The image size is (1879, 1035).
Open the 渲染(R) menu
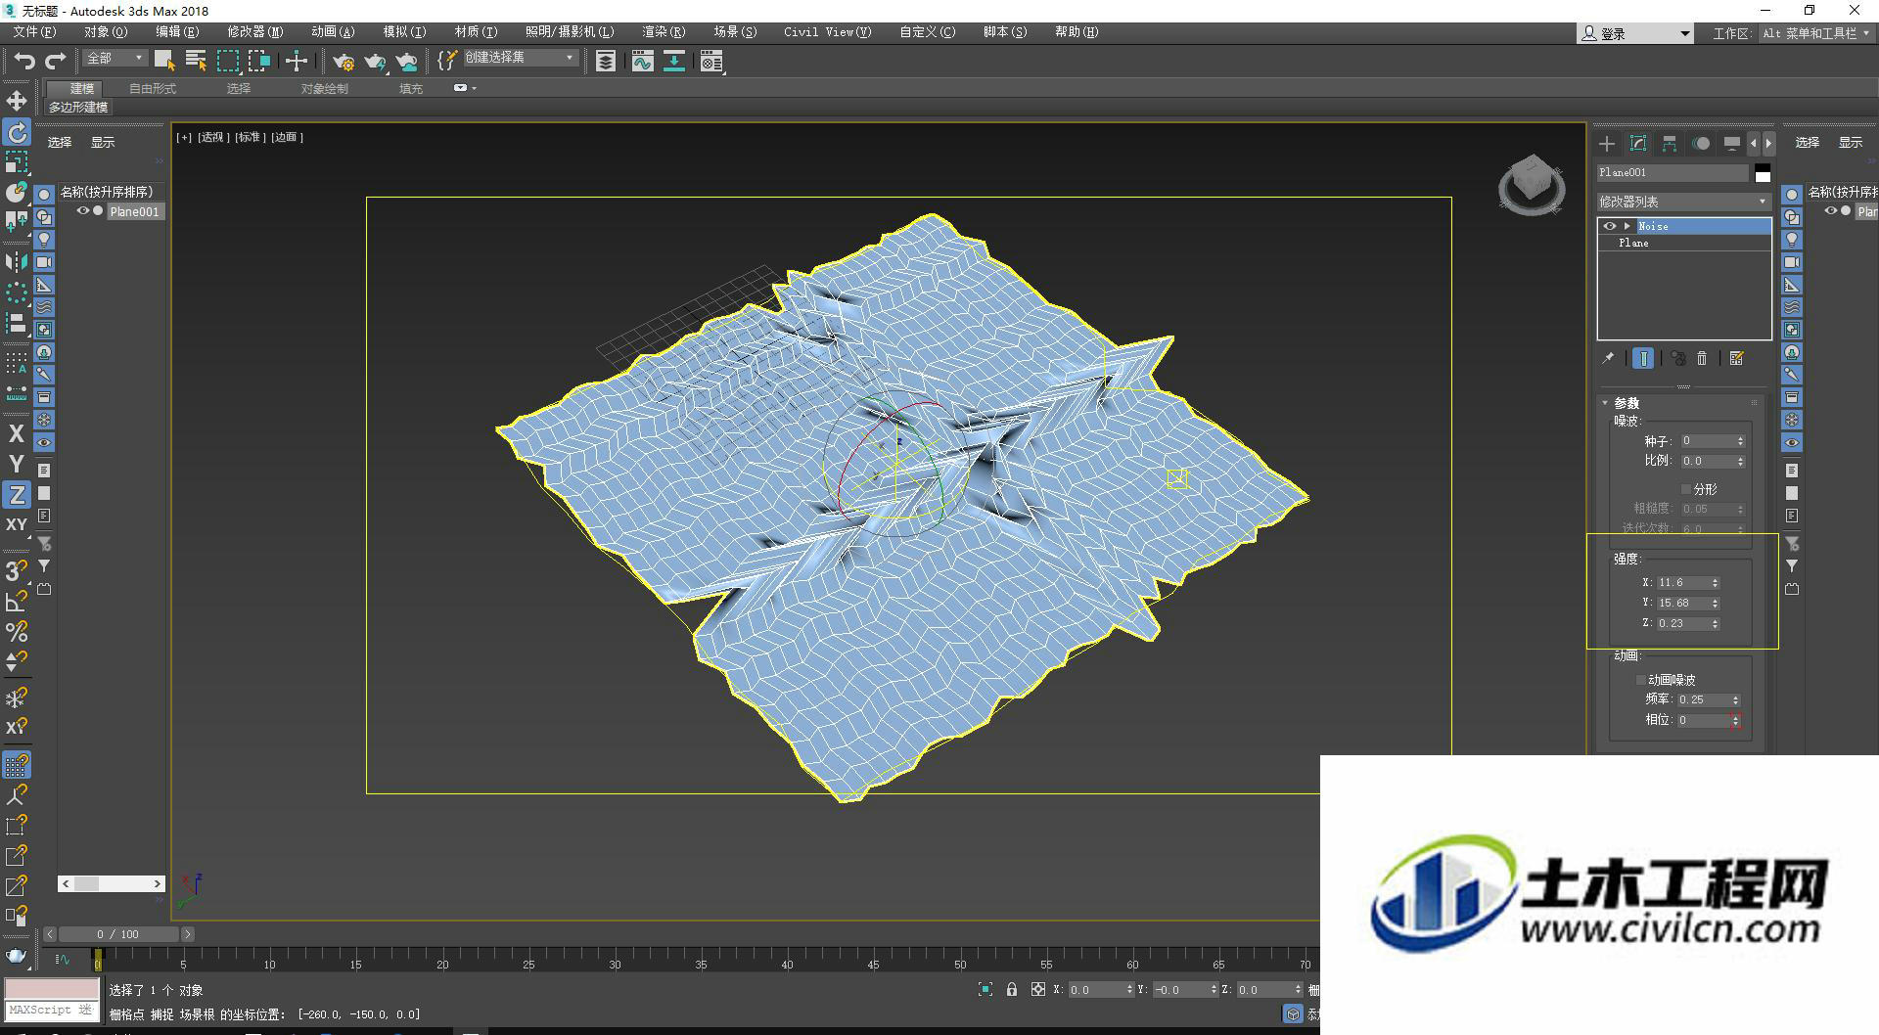[x=664, y=32]
